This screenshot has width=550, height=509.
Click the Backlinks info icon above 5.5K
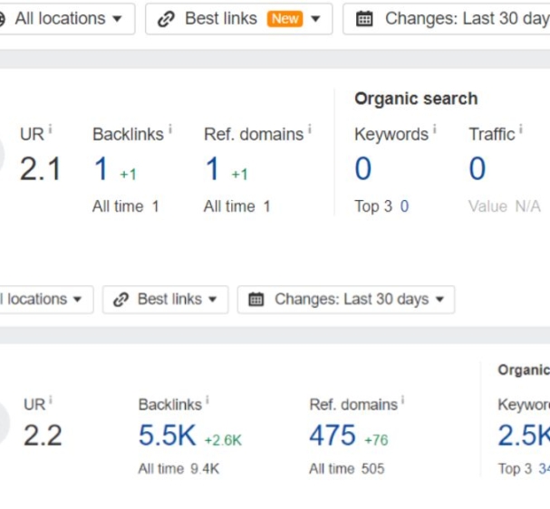pos(207,399)
